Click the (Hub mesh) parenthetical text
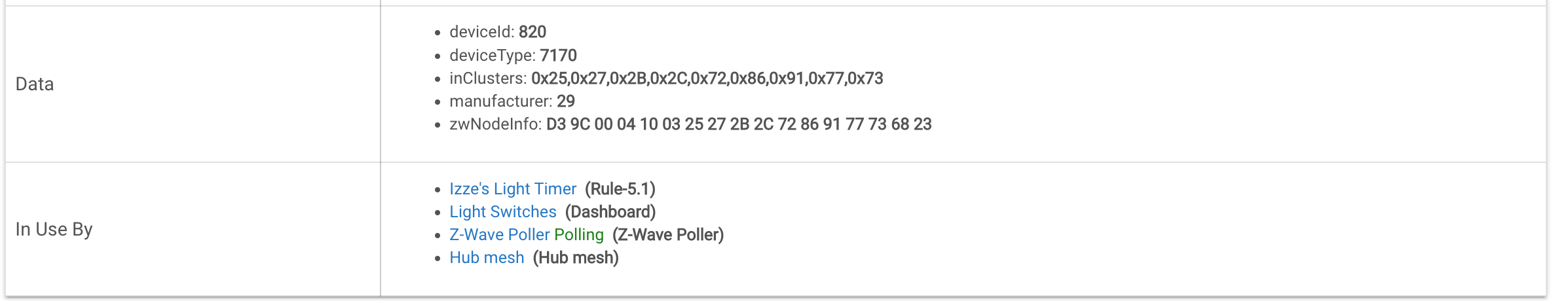The width and height of the screenshot is (1551, 301). (x=576, y=258)
